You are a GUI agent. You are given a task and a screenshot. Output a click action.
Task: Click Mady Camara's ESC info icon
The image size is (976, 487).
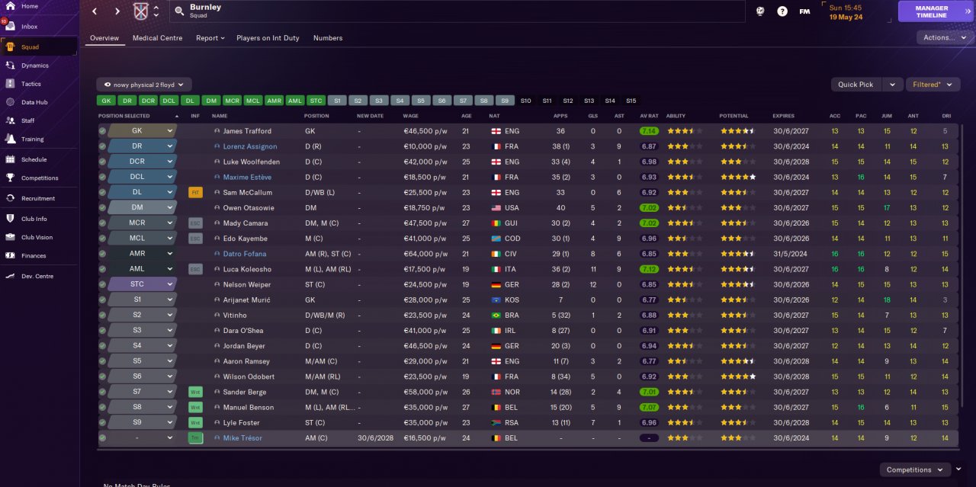195,223
